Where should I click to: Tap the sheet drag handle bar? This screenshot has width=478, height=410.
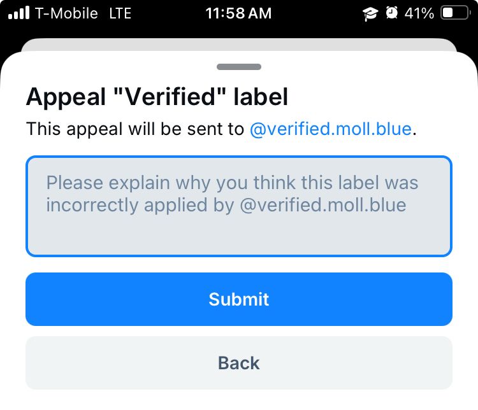239,67
